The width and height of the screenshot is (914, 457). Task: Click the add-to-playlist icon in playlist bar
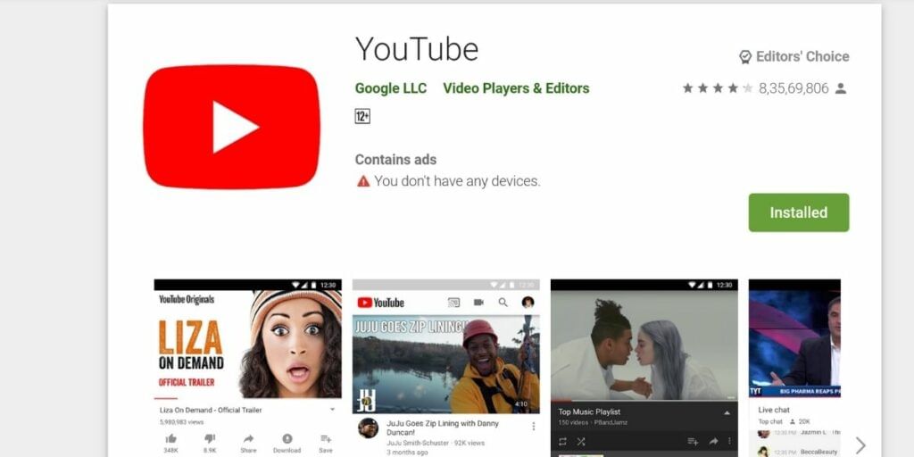[693, 441]
